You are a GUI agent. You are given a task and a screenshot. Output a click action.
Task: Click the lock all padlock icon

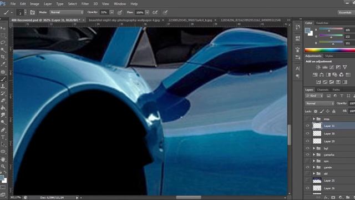click(x=334, y=111)
